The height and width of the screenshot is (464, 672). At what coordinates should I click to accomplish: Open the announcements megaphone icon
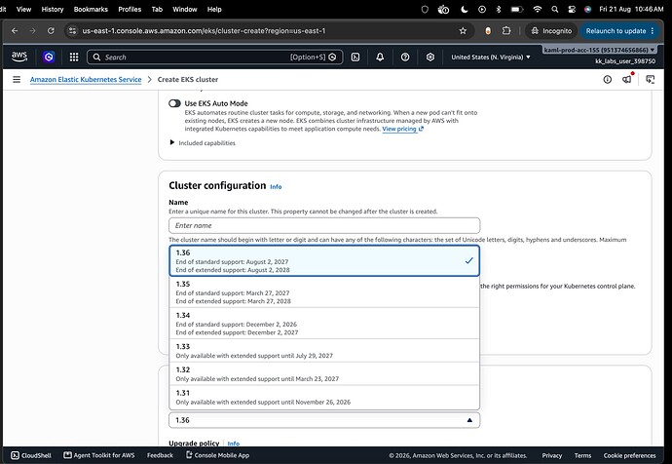[x=627, y=79]
